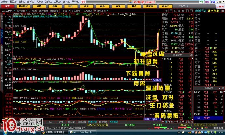
Task: Click the 商城 top-right button
Action: (207, 2)
